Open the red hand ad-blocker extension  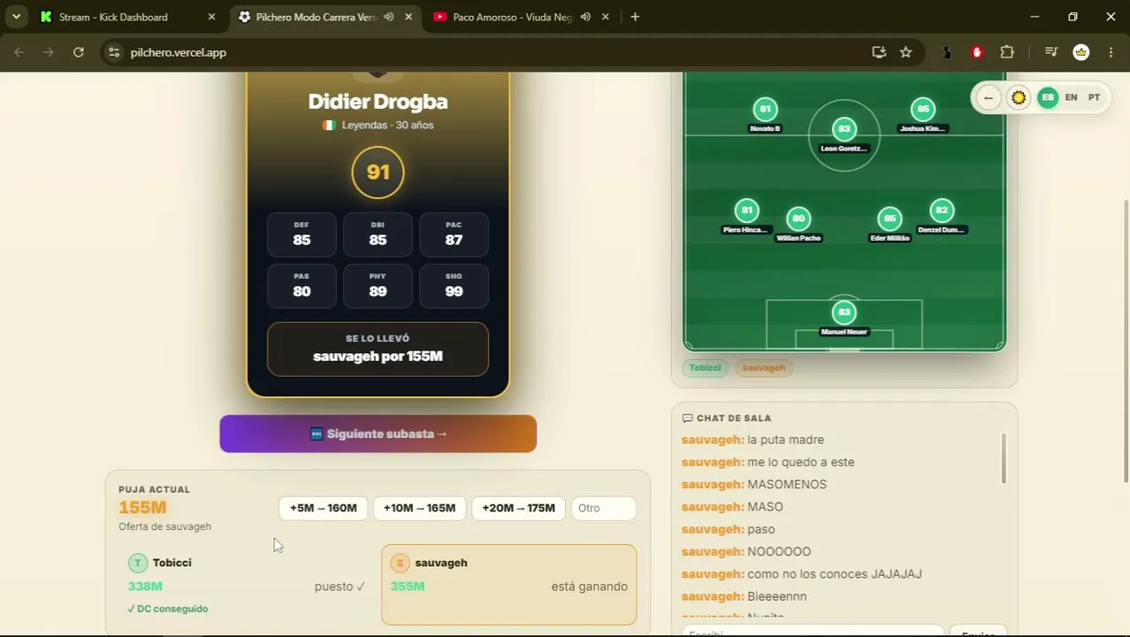977,52
